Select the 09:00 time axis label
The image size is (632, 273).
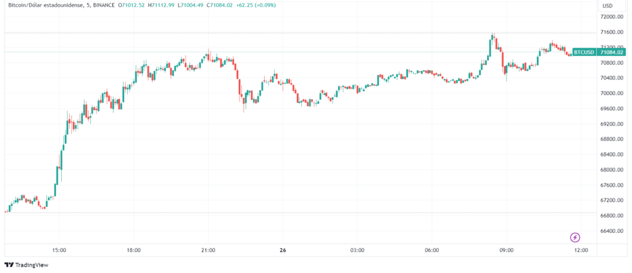pos(506,250)
